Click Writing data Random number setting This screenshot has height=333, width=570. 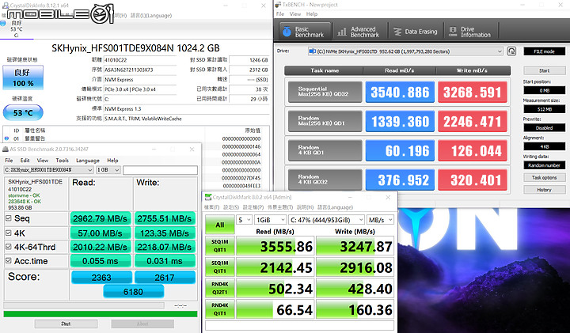(x=544, y=165)
